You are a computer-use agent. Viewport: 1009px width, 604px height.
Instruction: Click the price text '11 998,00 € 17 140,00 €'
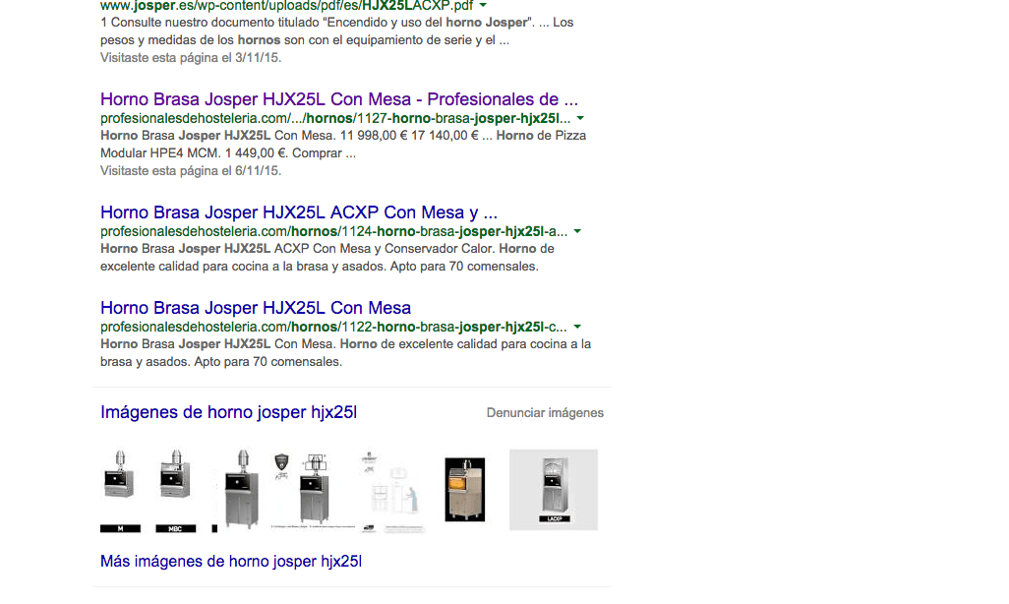pos(409,136)
